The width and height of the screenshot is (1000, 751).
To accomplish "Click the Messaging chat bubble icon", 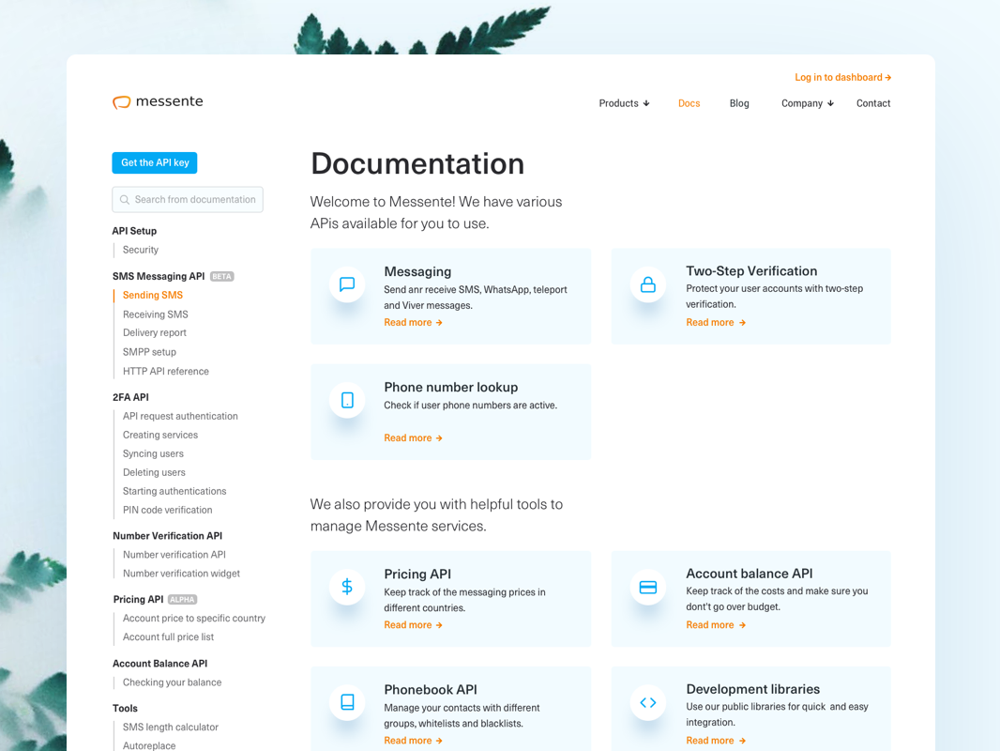I will (x=347, y=284).
